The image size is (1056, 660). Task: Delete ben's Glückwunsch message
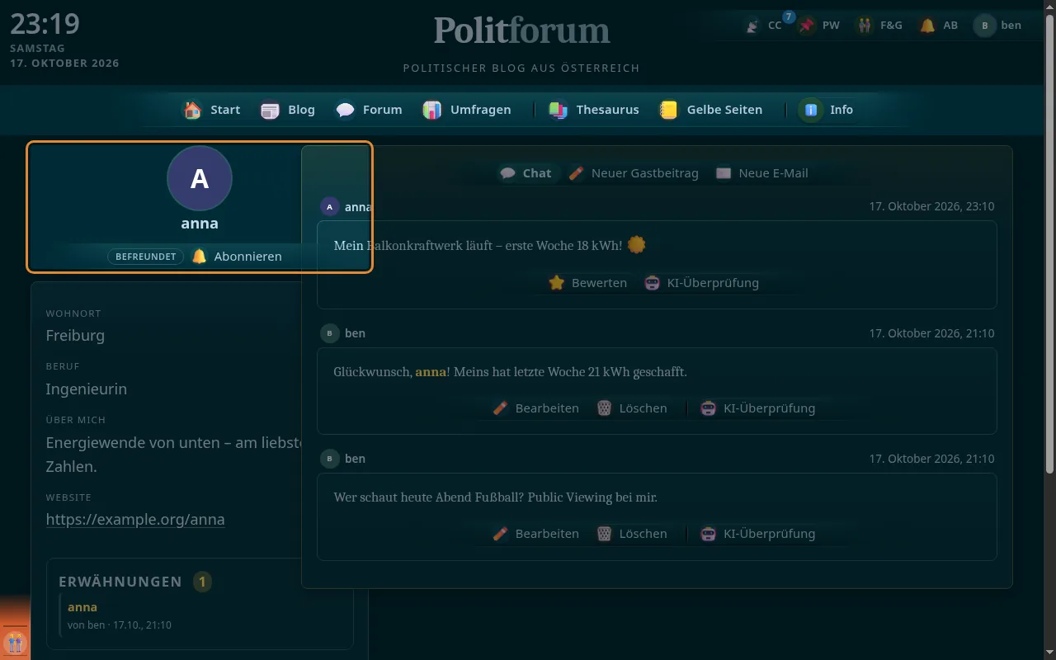coord(632,408)
